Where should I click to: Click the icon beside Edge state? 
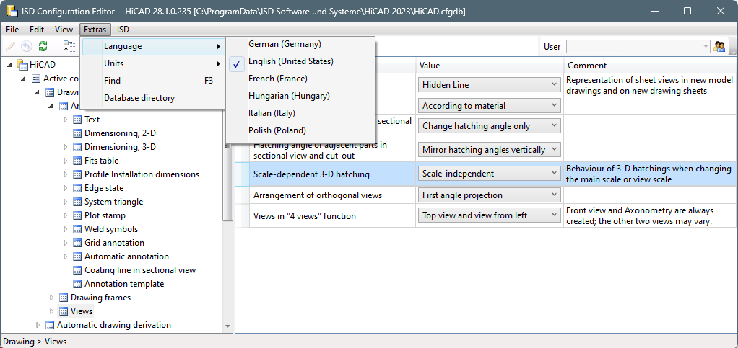(x=77, y=188)
